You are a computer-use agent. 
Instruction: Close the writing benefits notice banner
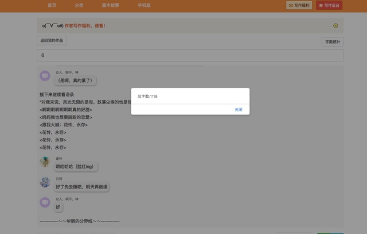(x=335, y=26)
